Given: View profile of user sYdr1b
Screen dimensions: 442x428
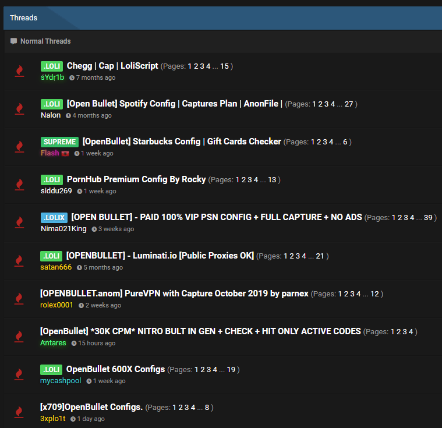Looking at the screenshot, I should tap(52, 77).
